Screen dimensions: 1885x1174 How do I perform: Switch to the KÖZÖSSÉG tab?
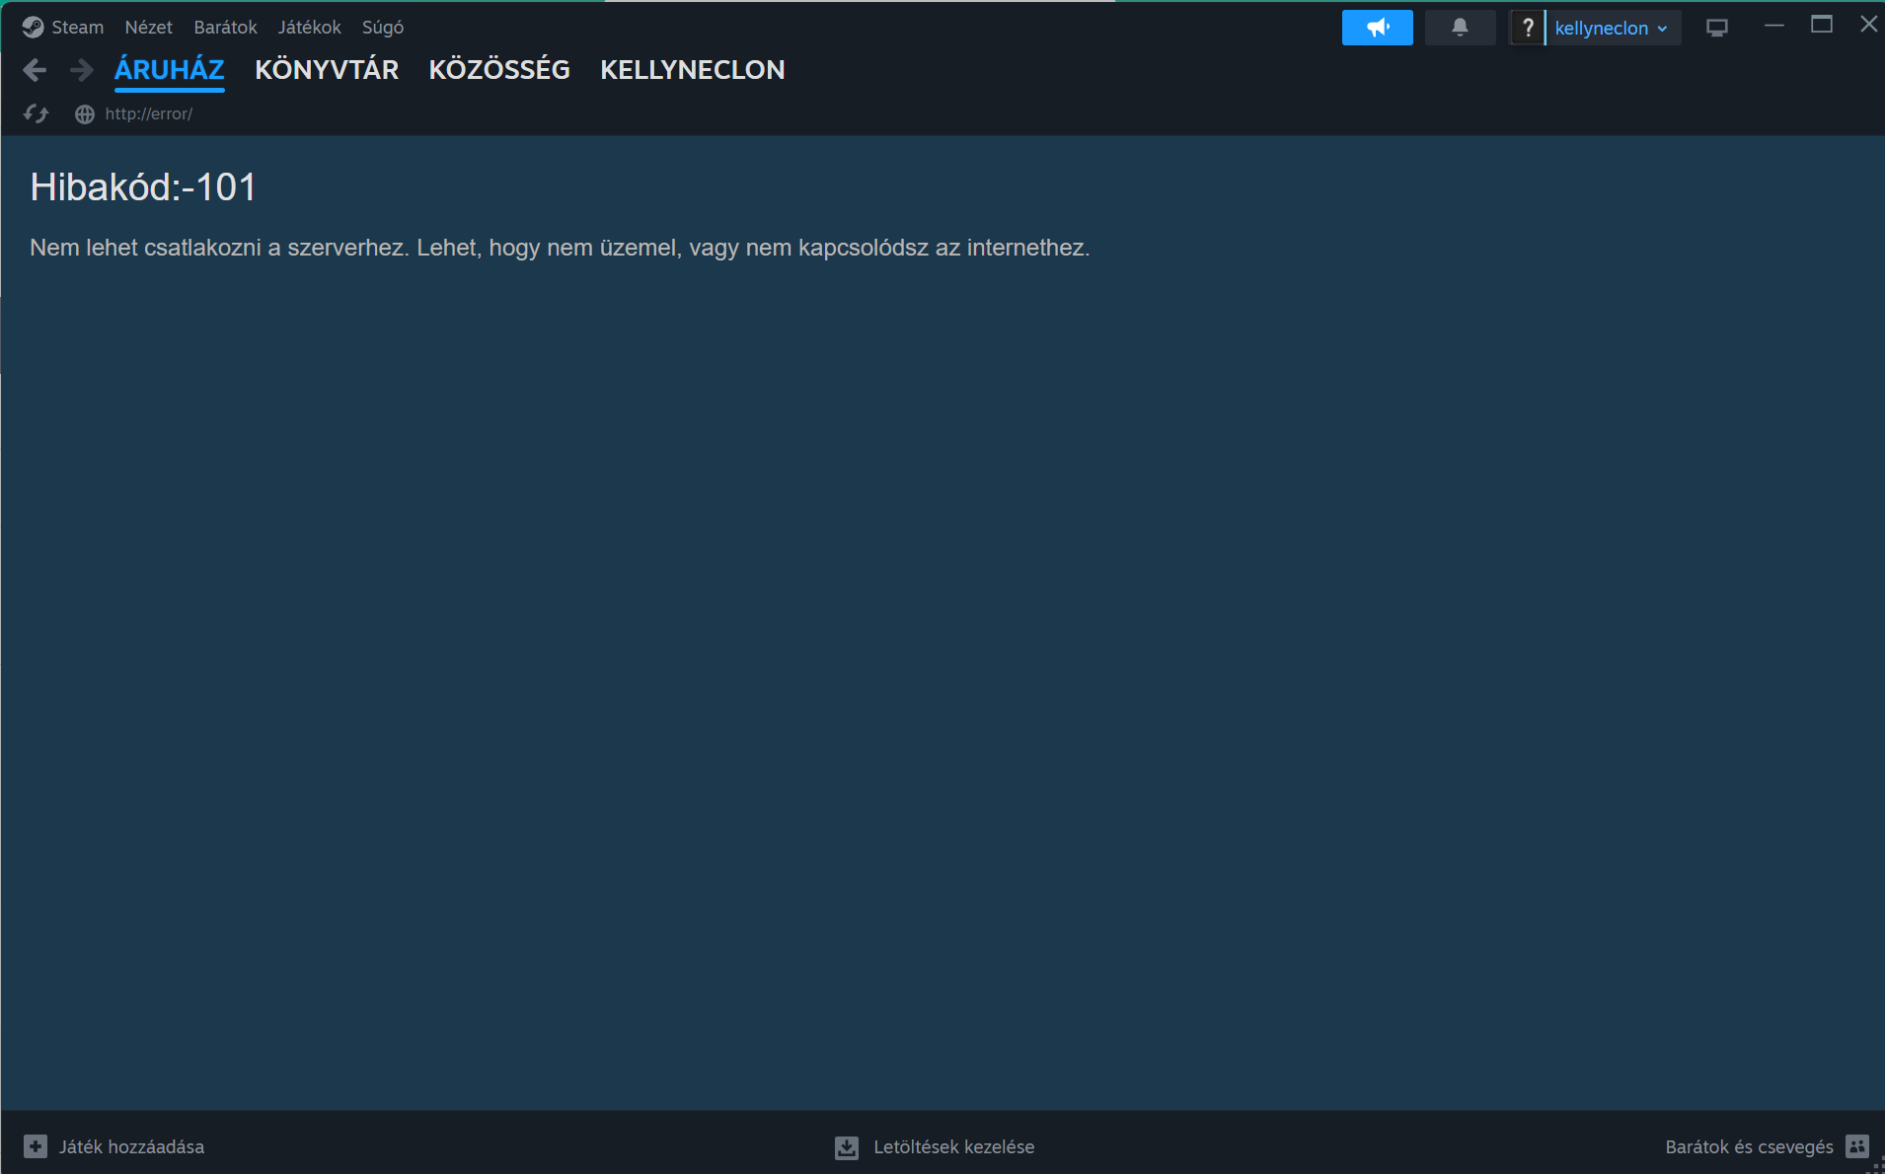point(499,70)
